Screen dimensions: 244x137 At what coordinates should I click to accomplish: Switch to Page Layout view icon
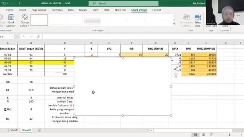tap(203, 135)
